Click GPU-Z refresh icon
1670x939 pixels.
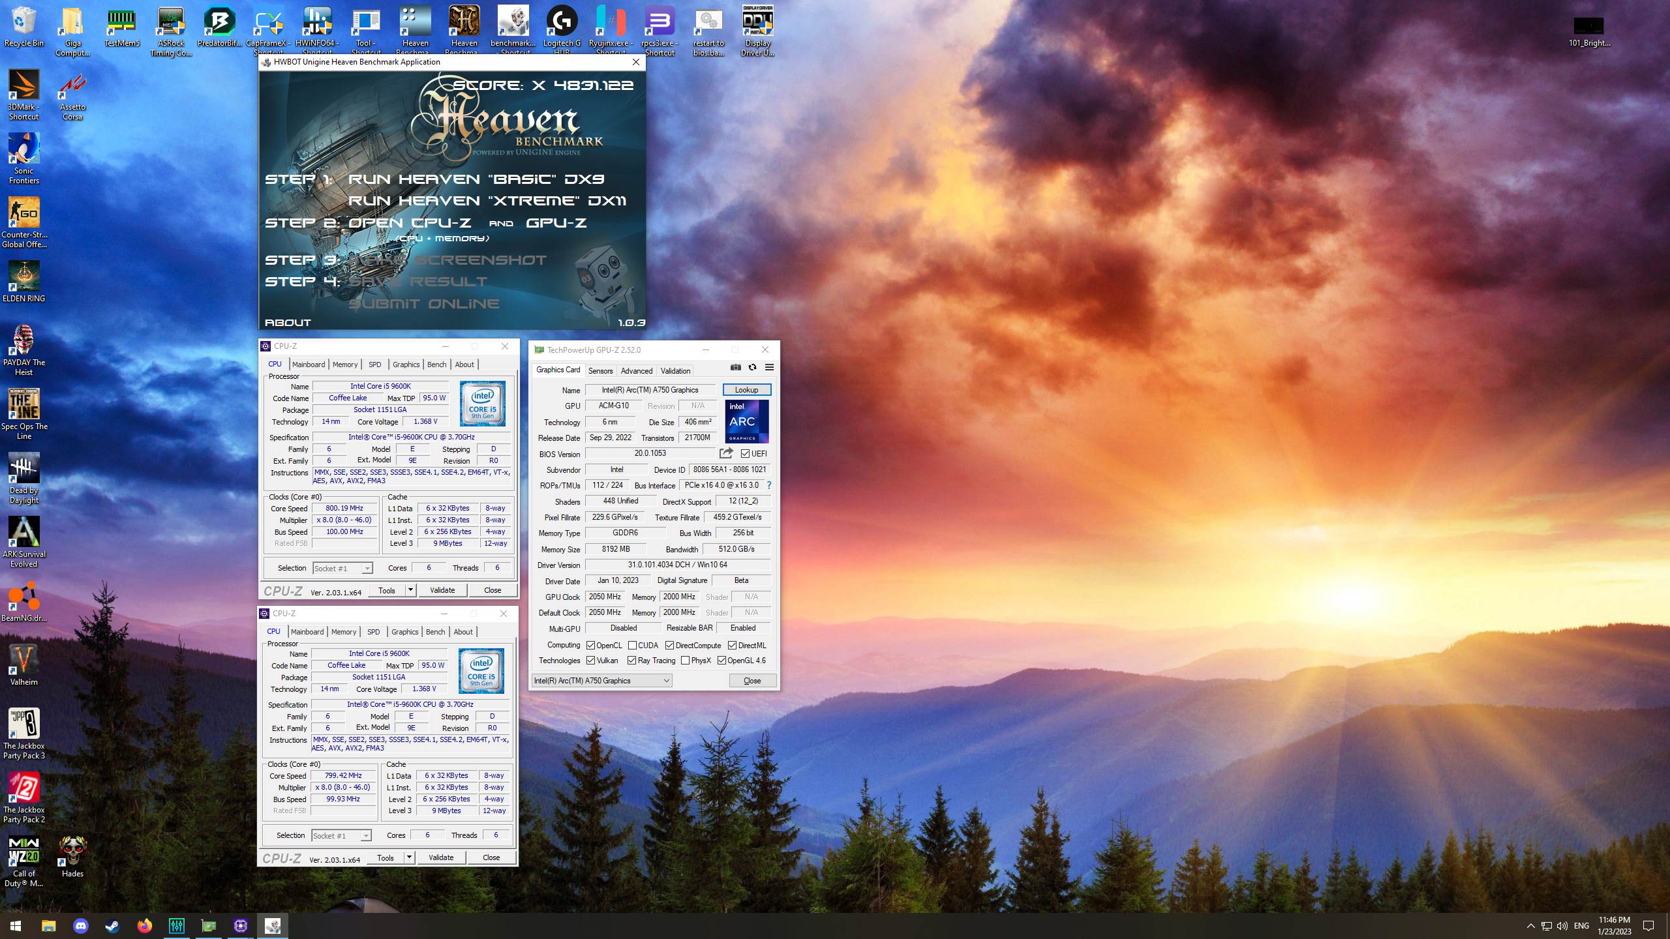point(752,367)
